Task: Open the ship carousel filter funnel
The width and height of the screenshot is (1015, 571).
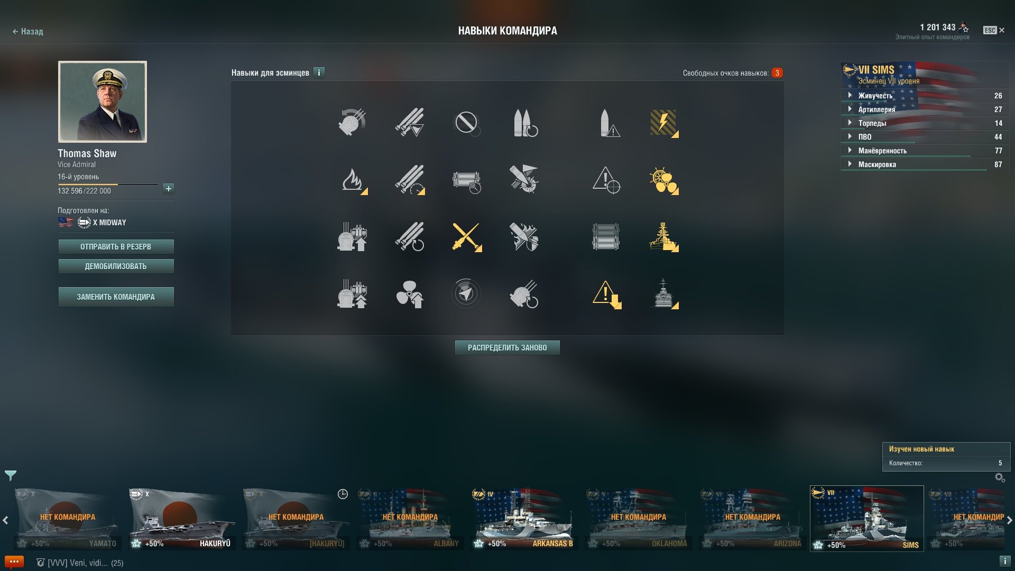Action: point(11,475)
